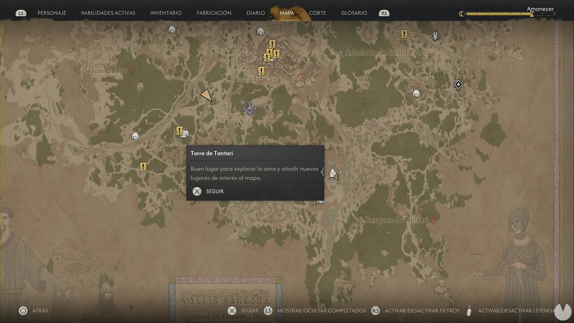Click the Arboleda de Santa Tyna label

(385, 52)
